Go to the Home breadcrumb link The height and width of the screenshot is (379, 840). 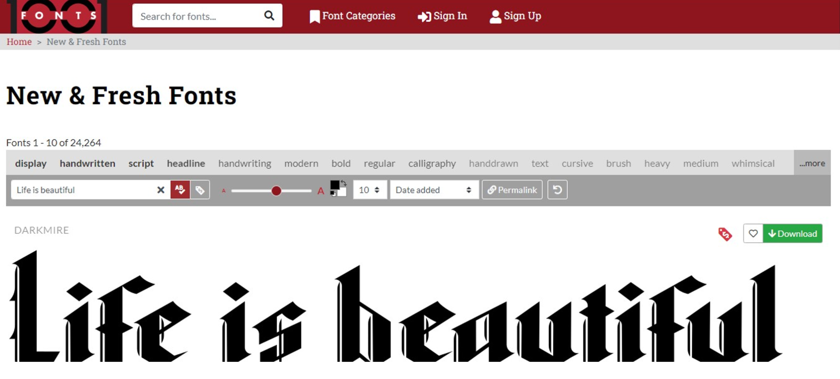click(19, 42)
